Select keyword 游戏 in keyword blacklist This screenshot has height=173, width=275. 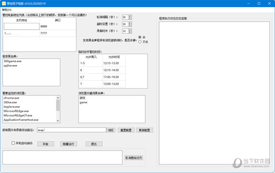click(82, 98)
